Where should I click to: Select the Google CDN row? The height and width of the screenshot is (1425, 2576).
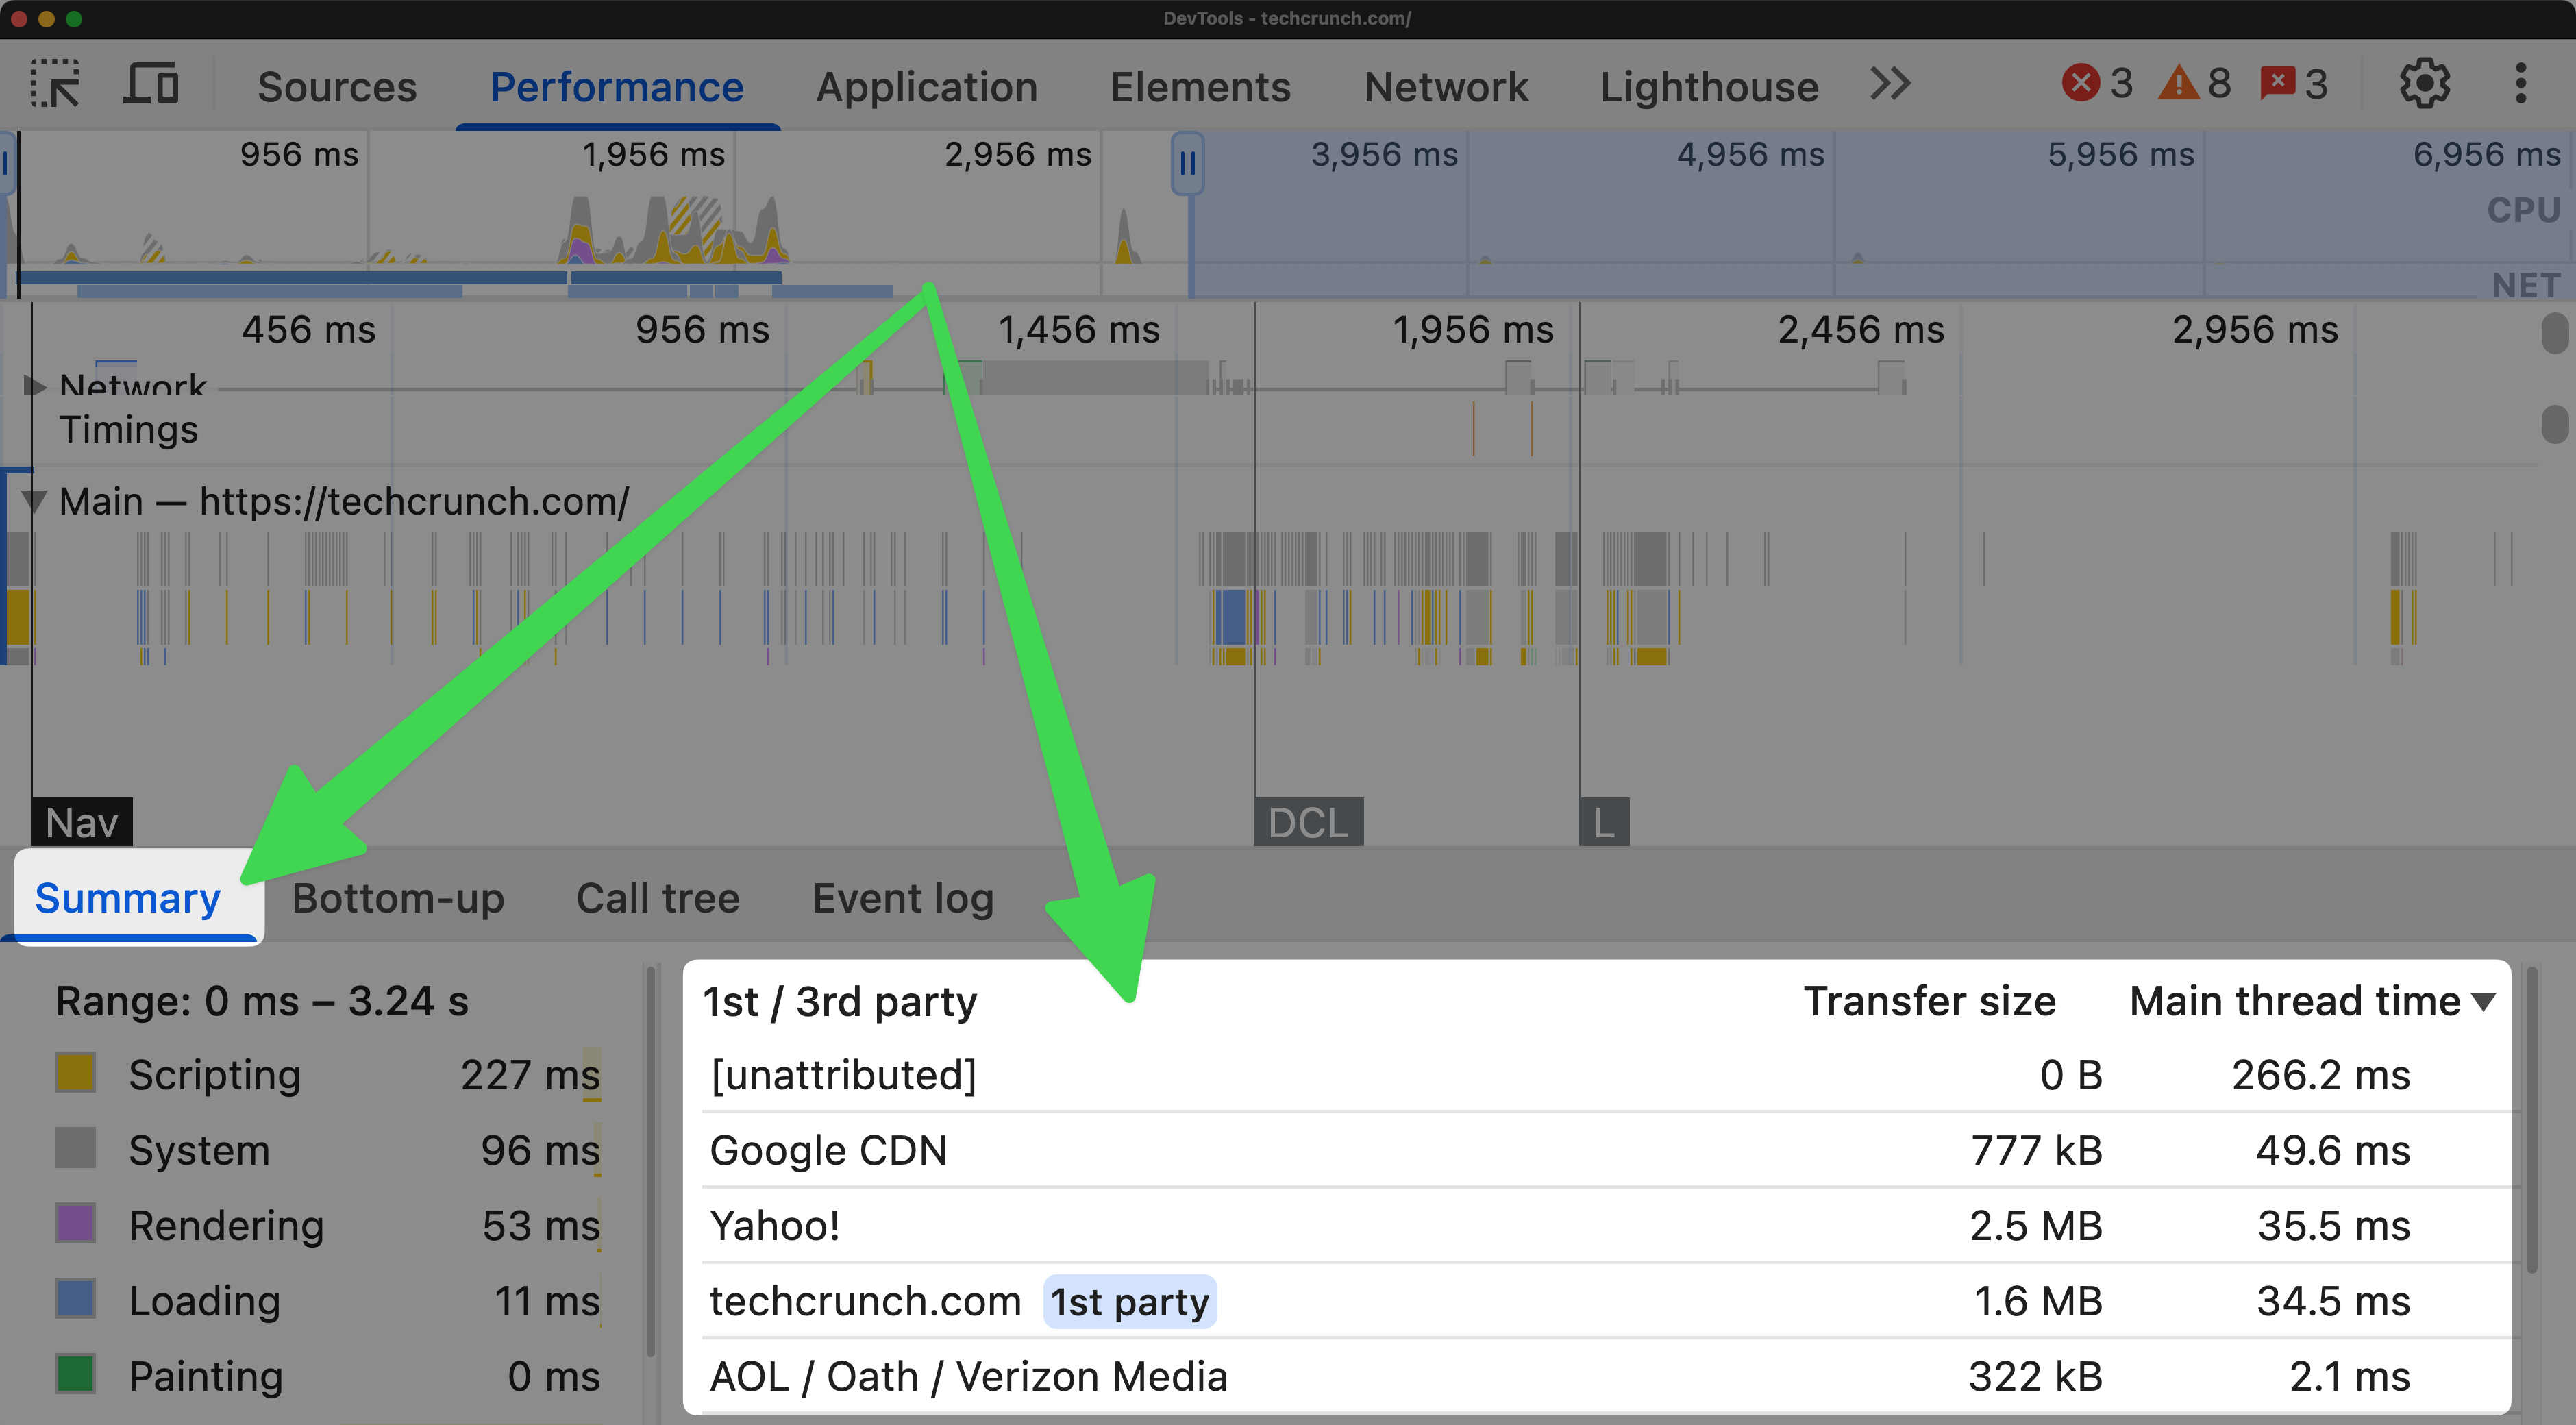(1605, 1150)
